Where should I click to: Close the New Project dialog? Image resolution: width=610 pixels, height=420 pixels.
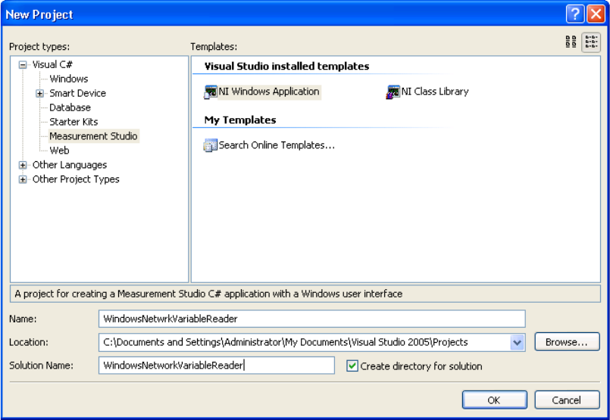(x=596, y=14)
